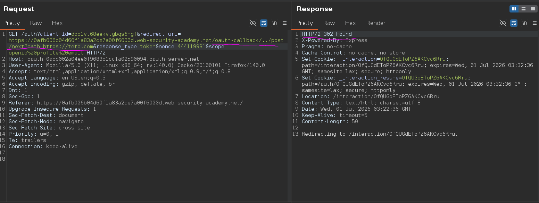Click the Host header line
Image resolution: width=539 pixels, height=203 pixels.
pyautogui.click(x=104, y=59)
